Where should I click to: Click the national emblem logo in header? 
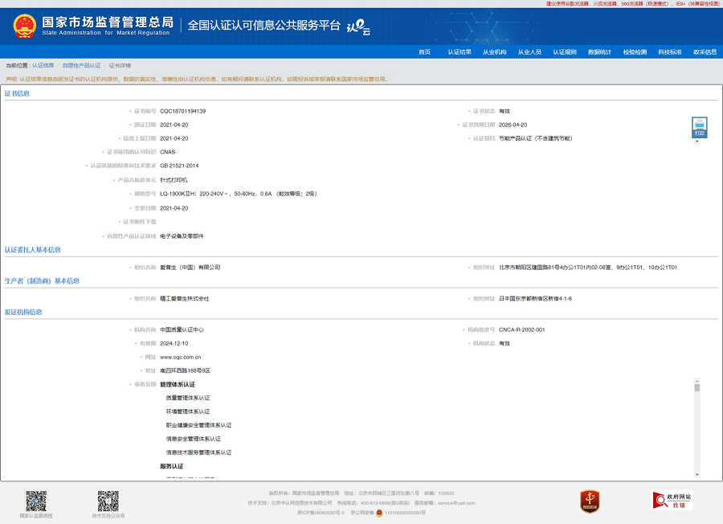25,26
